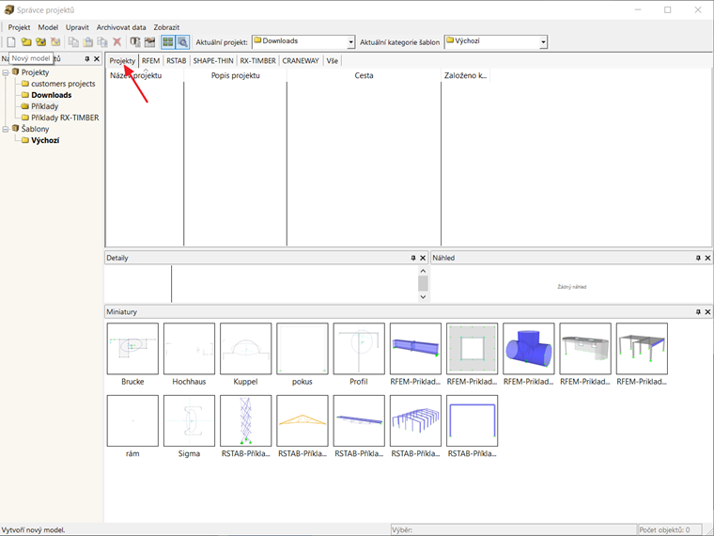Sort by Cesta column header
The image size is (714, 536).
(364, 75)
